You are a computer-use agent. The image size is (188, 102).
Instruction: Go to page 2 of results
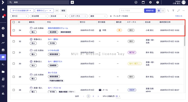tap(93, 96)
